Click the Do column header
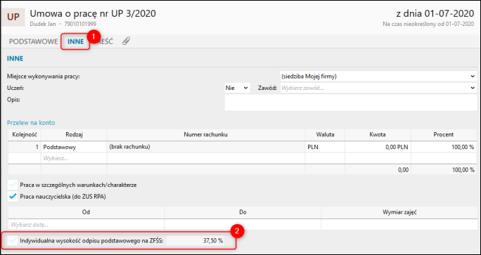 [x=243, y=212]
